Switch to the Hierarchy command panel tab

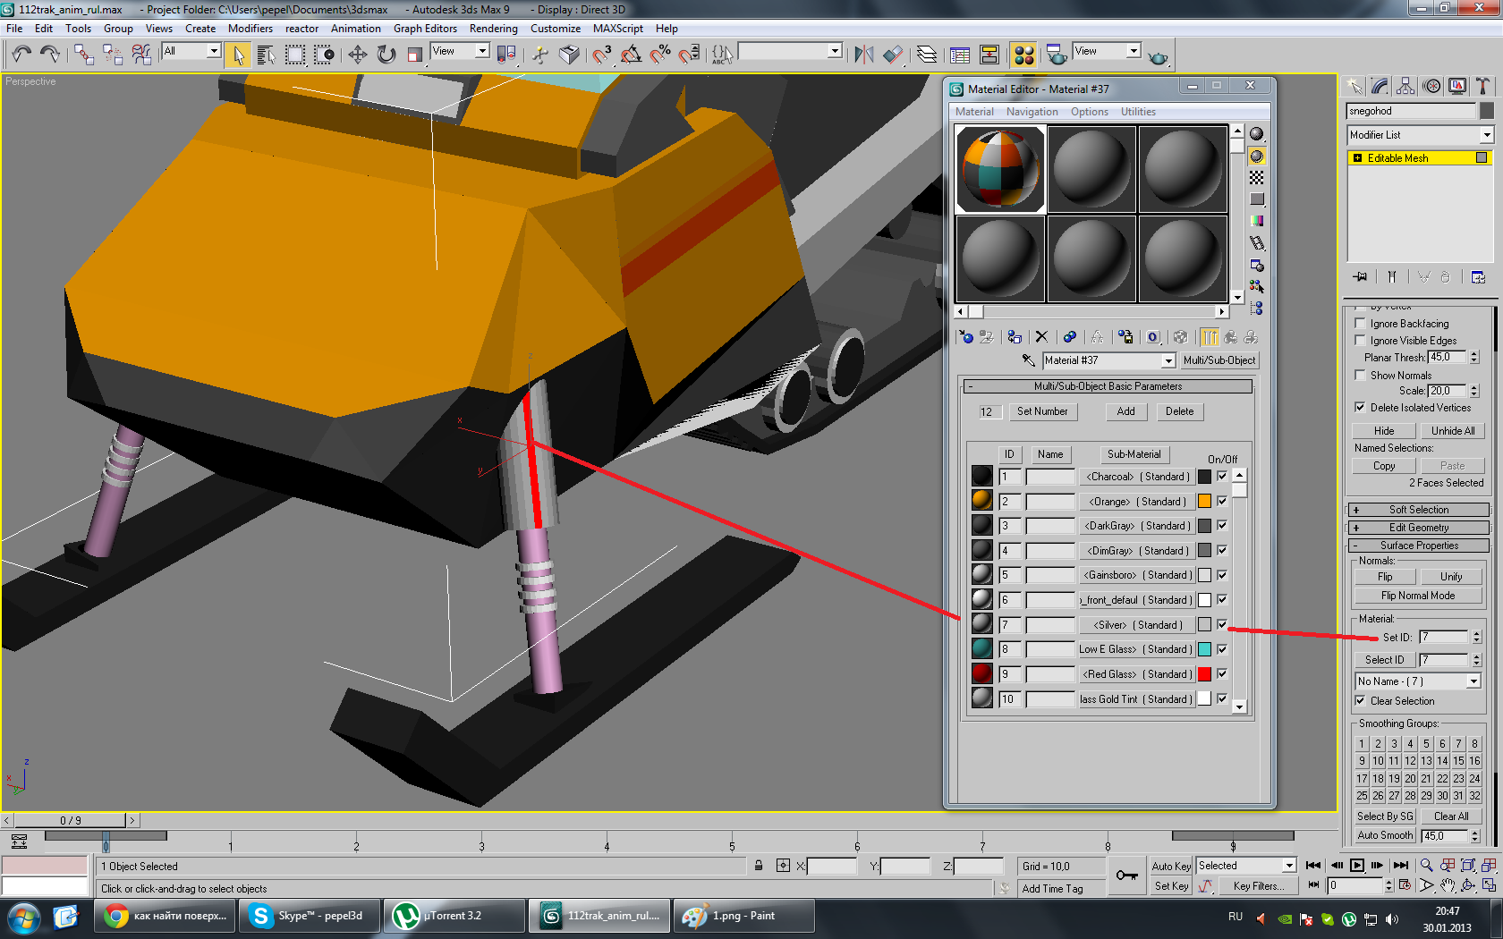pyautogui.click(x=1405, y=86)
